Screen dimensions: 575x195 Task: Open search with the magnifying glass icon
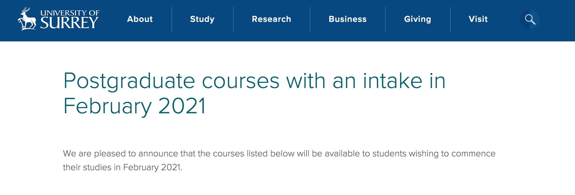click(x=530, y=19)
